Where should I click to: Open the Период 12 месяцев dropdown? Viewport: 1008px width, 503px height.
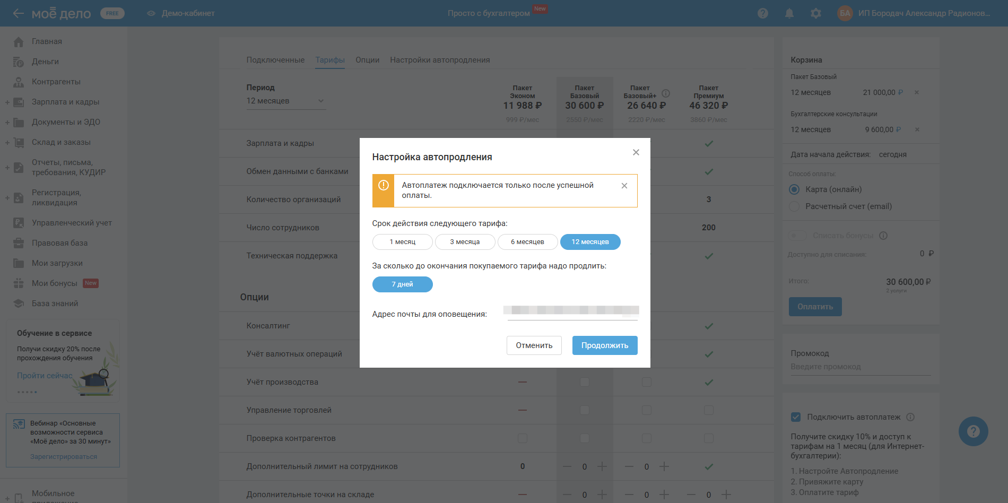(x=285, y=101)
